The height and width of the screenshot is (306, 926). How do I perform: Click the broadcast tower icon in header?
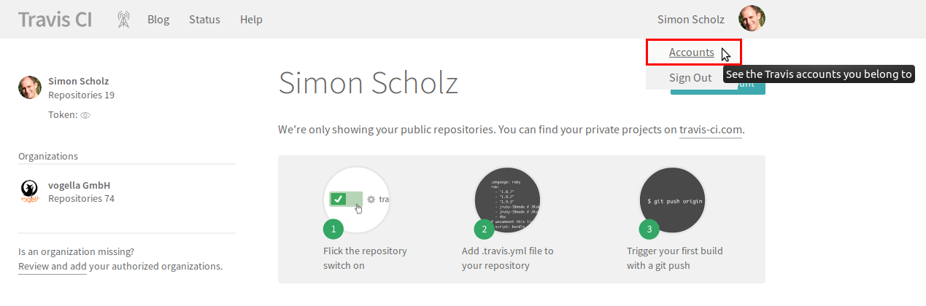point(123,20)
